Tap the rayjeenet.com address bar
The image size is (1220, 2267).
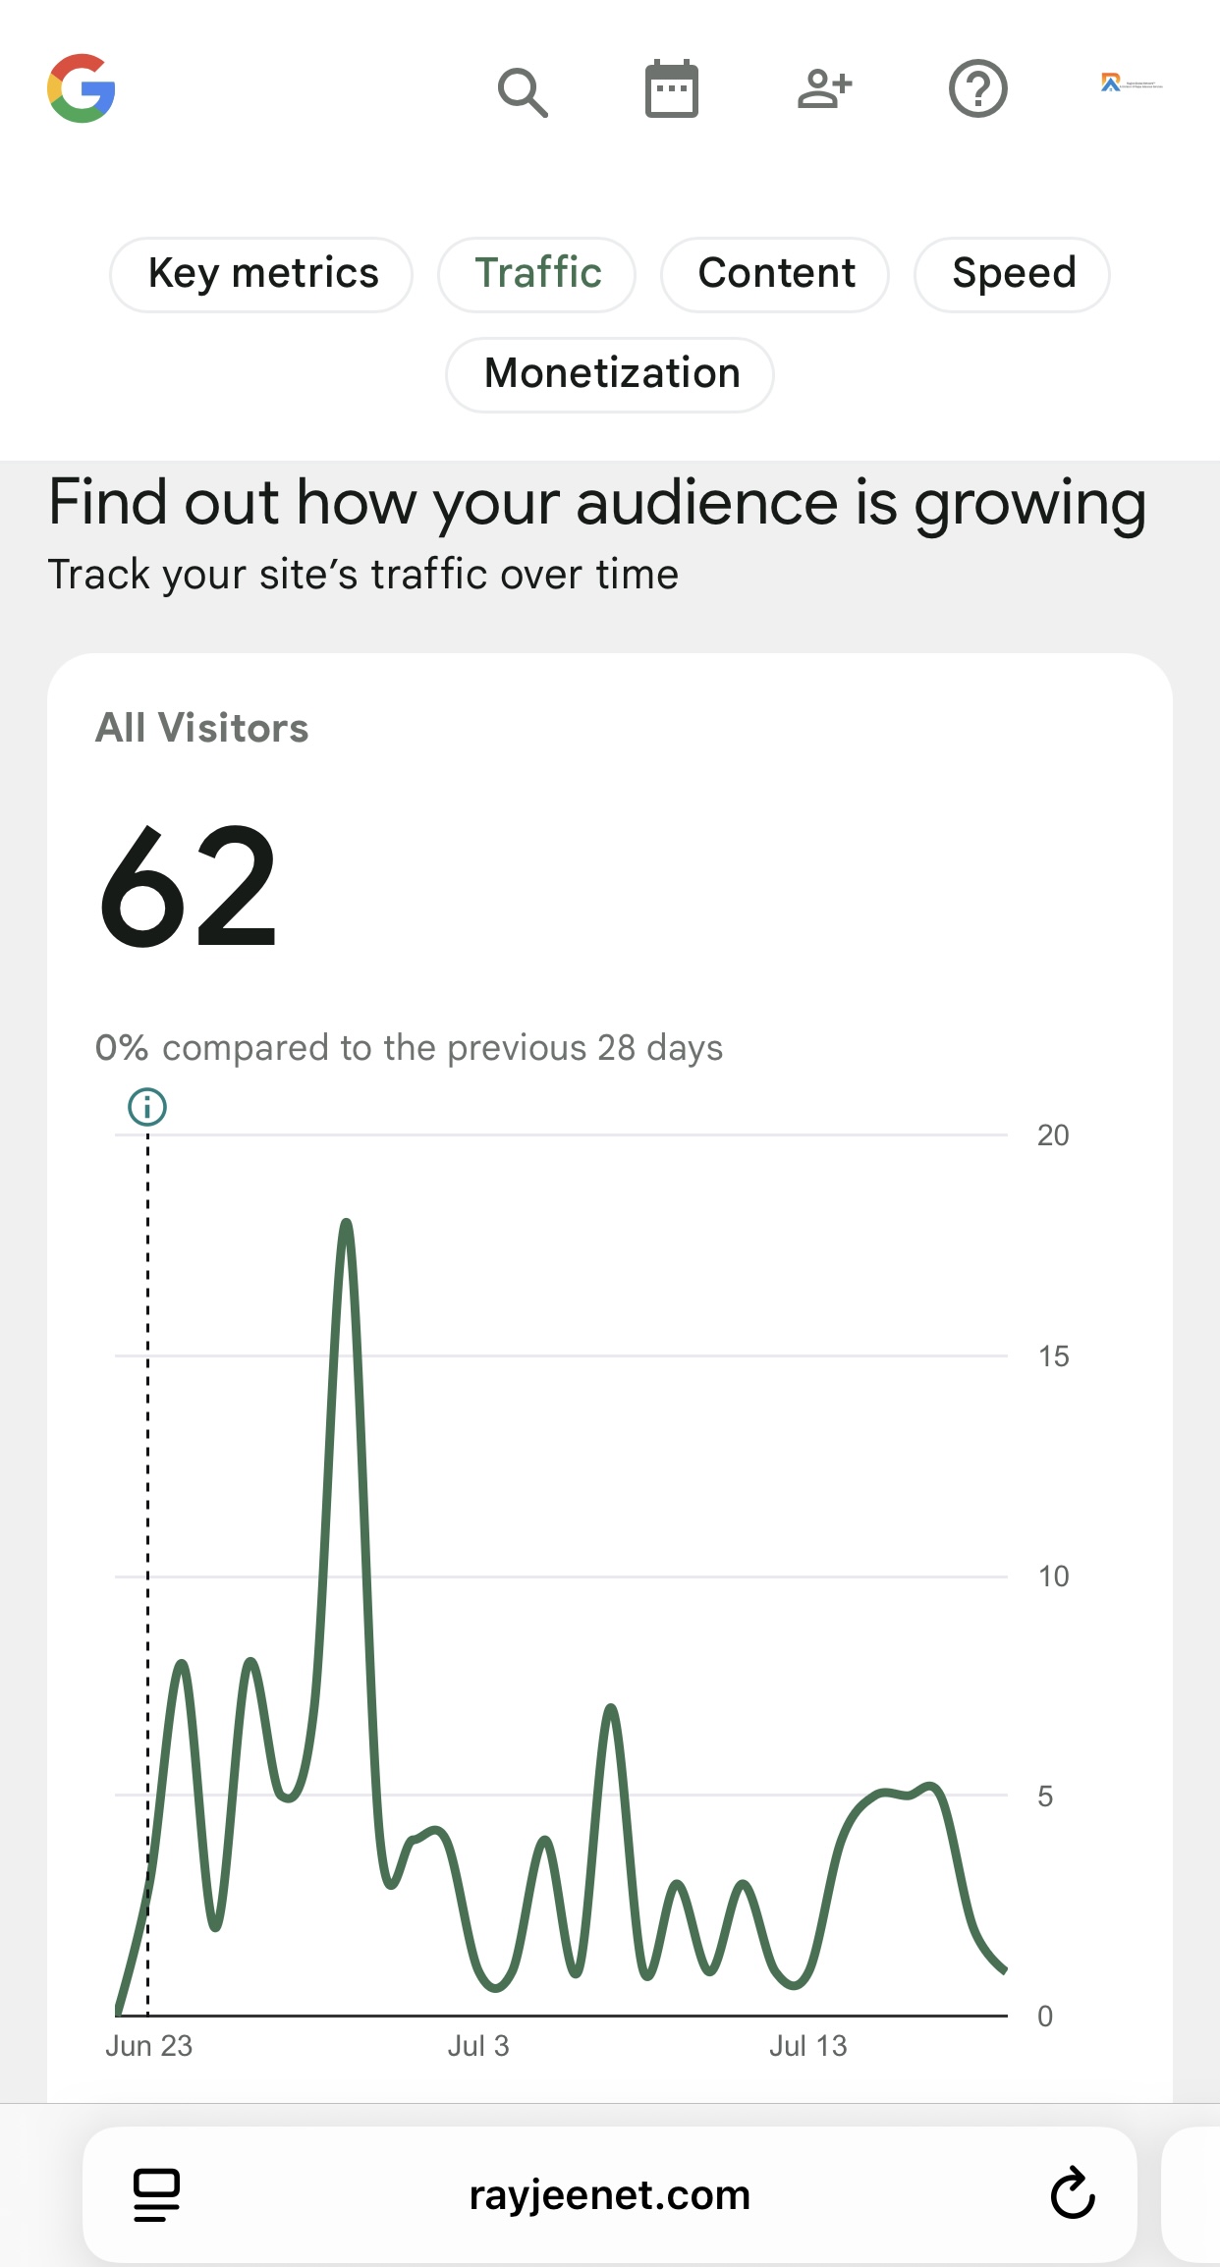pos(610,2194)
